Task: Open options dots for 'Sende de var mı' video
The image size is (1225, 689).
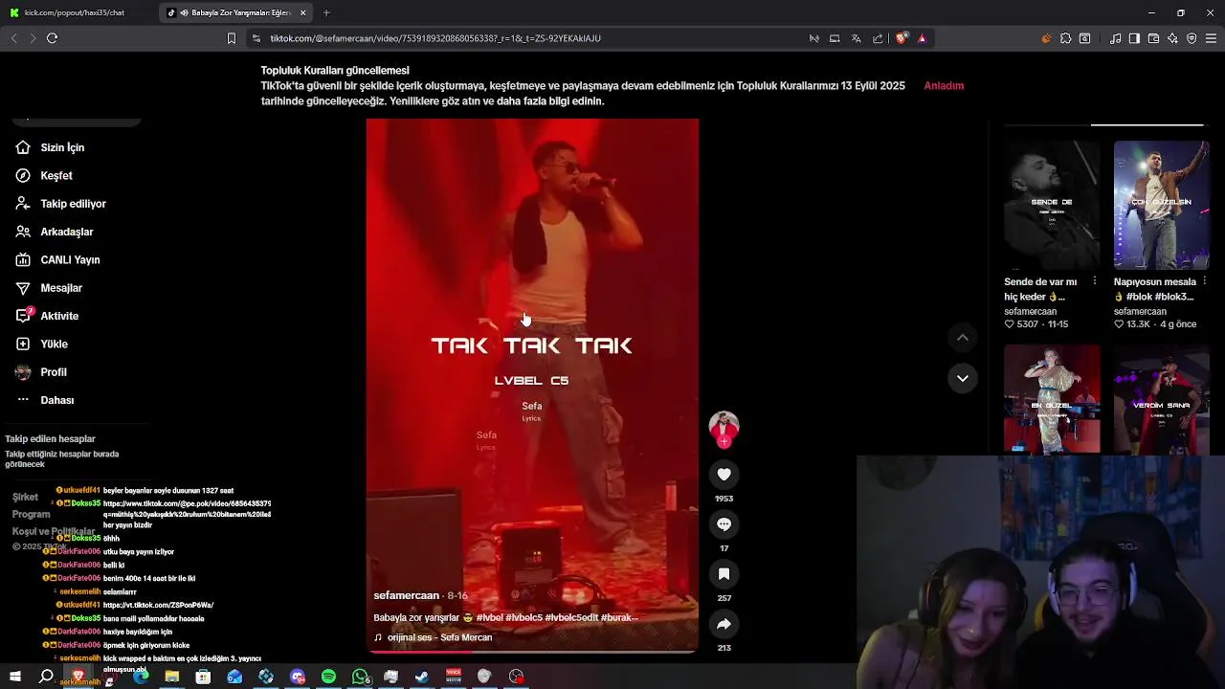Action: (1094, 281)
